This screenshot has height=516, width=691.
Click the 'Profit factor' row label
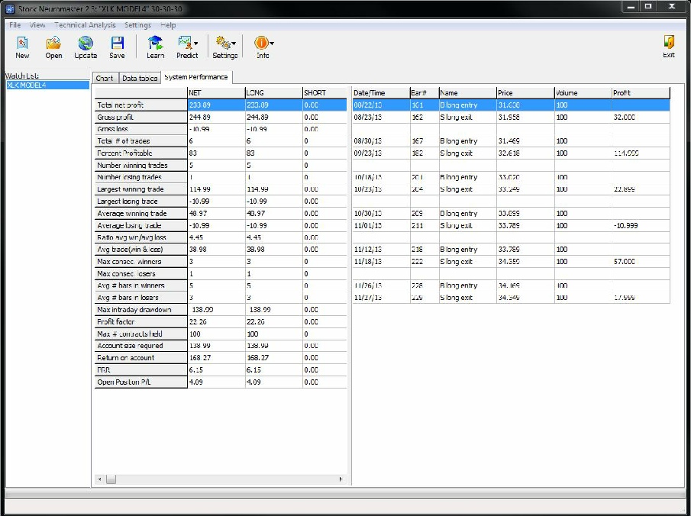141,321
